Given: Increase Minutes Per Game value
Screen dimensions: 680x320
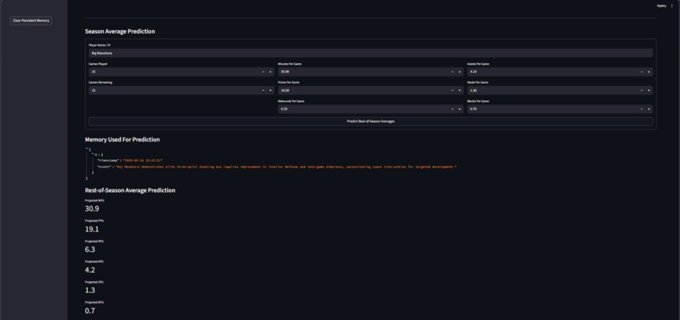Looking at the screenshot, I should click(460, 72).
